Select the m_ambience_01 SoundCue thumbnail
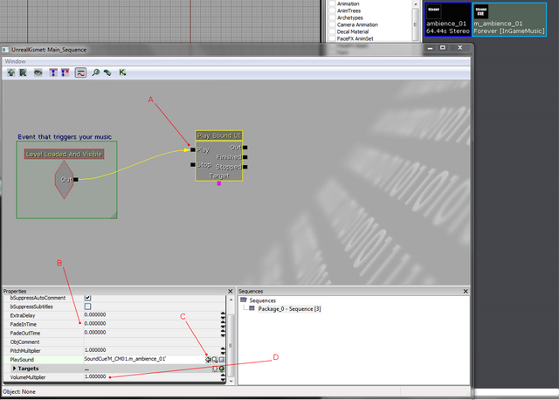Screen dimensions: 559x400 point(509,19)
